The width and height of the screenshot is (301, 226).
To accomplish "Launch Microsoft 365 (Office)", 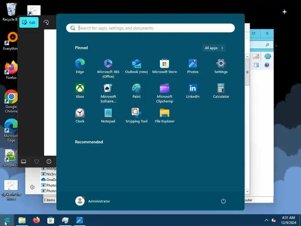I will click(x=108, y=69).
